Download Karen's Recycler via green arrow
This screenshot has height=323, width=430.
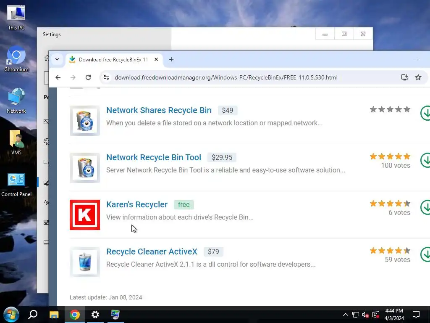pos(425,207)
